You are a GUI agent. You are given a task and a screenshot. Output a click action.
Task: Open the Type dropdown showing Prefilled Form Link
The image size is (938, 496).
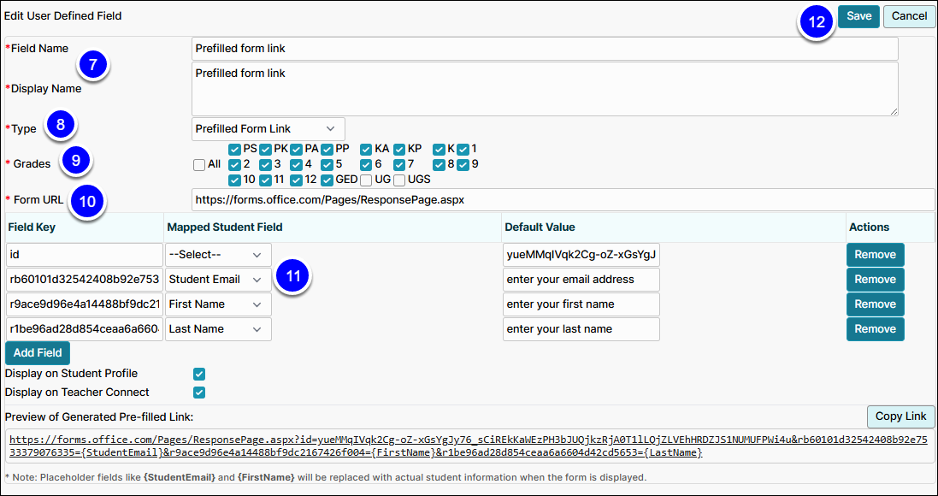tap(268, 128)
